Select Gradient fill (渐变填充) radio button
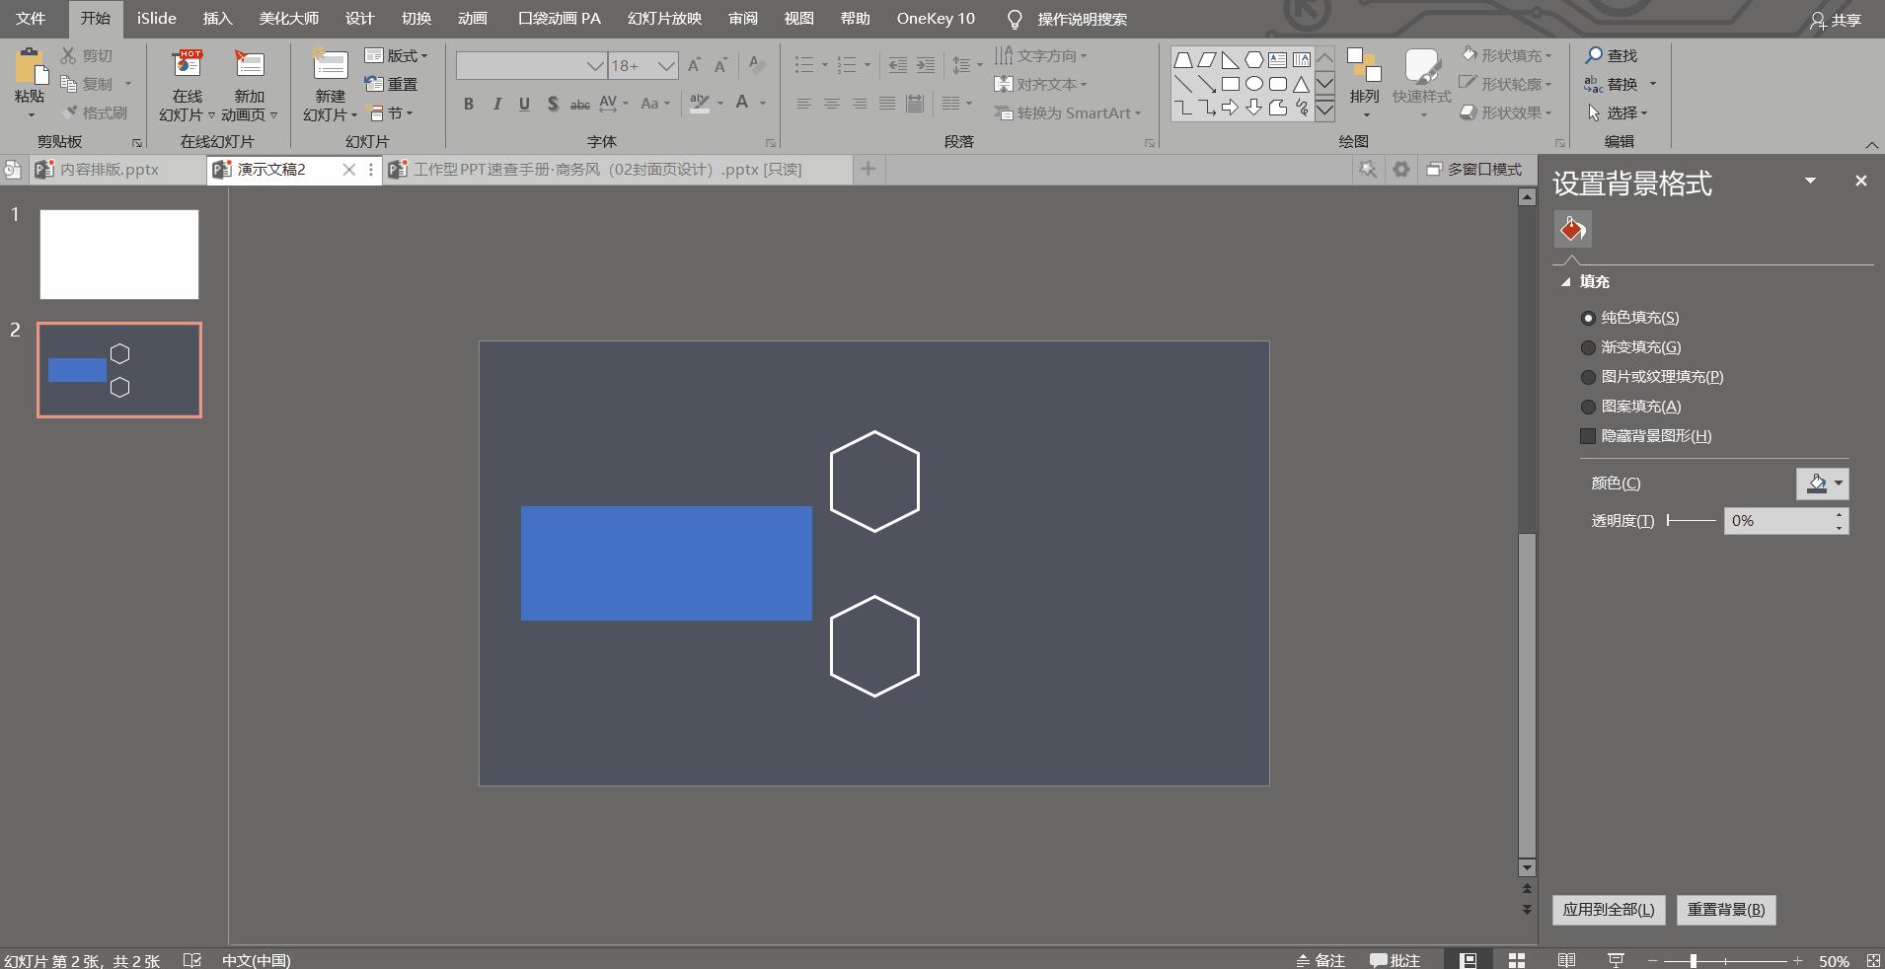The width and height of the screenshot is (1885, 969). pos(1588,347)
